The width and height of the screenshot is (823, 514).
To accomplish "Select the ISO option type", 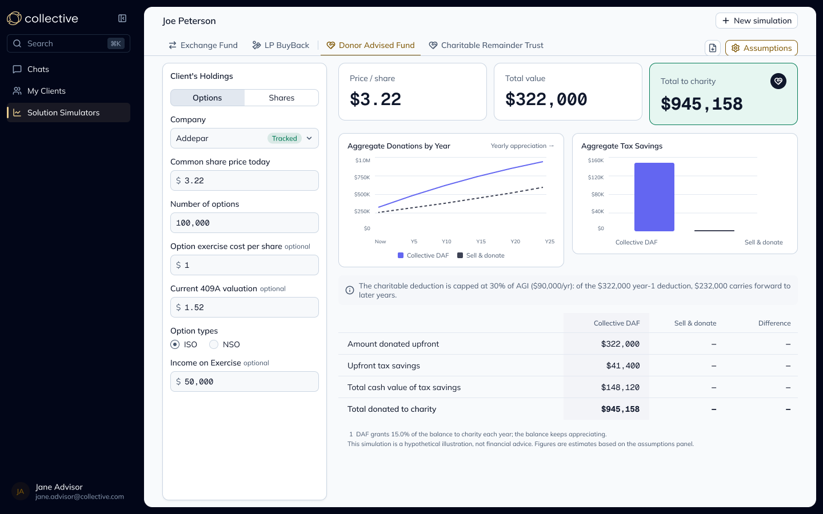I will [175, 344].
